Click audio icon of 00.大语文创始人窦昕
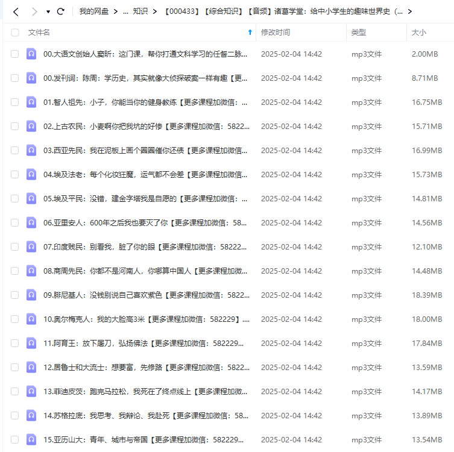Viewport: 454px width, 452px height. (x=31, y=54)
